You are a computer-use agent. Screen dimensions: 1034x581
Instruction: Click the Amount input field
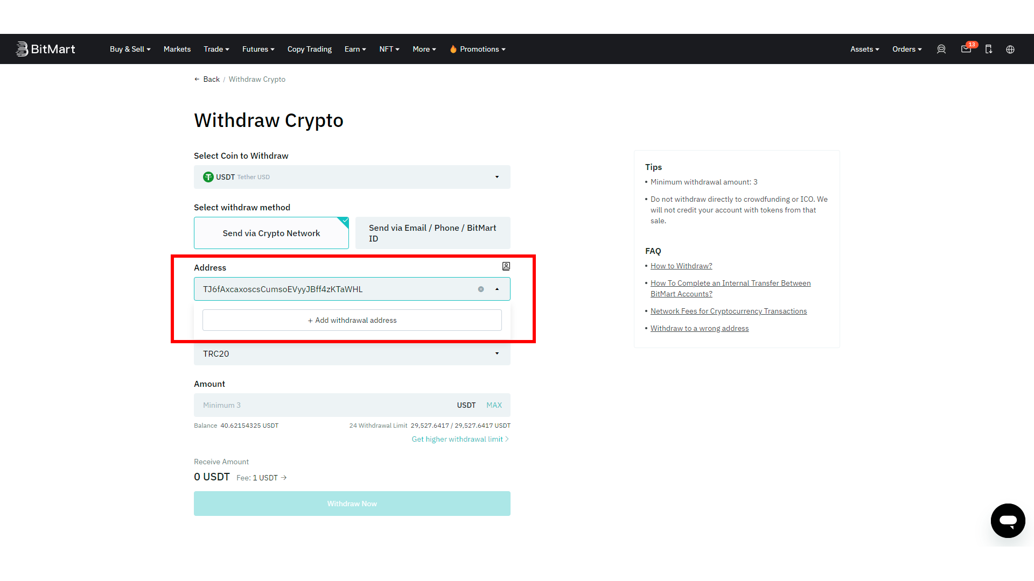pos(323,405)
